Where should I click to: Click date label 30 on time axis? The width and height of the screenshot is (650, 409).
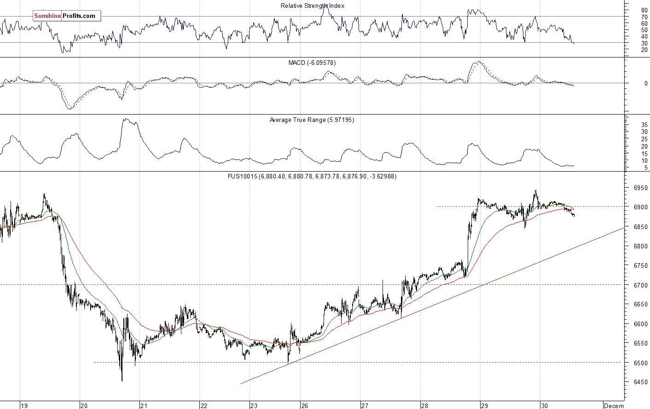(545, 406)
